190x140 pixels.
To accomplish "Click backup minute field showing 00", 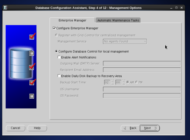I will tap(118, 82).
